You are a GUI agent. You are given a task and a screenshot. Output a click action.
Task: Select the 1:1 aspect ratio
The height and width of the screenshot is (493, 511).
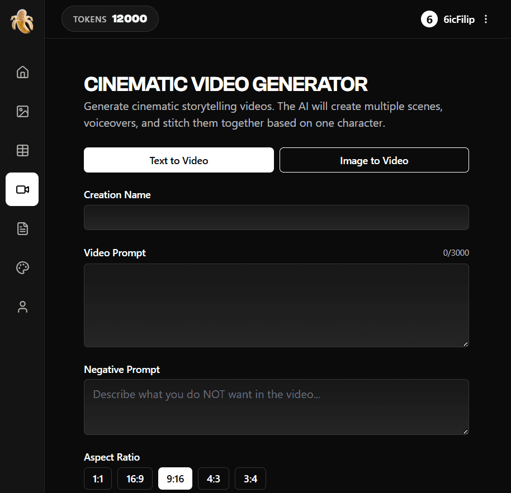(x=98, y=478)
